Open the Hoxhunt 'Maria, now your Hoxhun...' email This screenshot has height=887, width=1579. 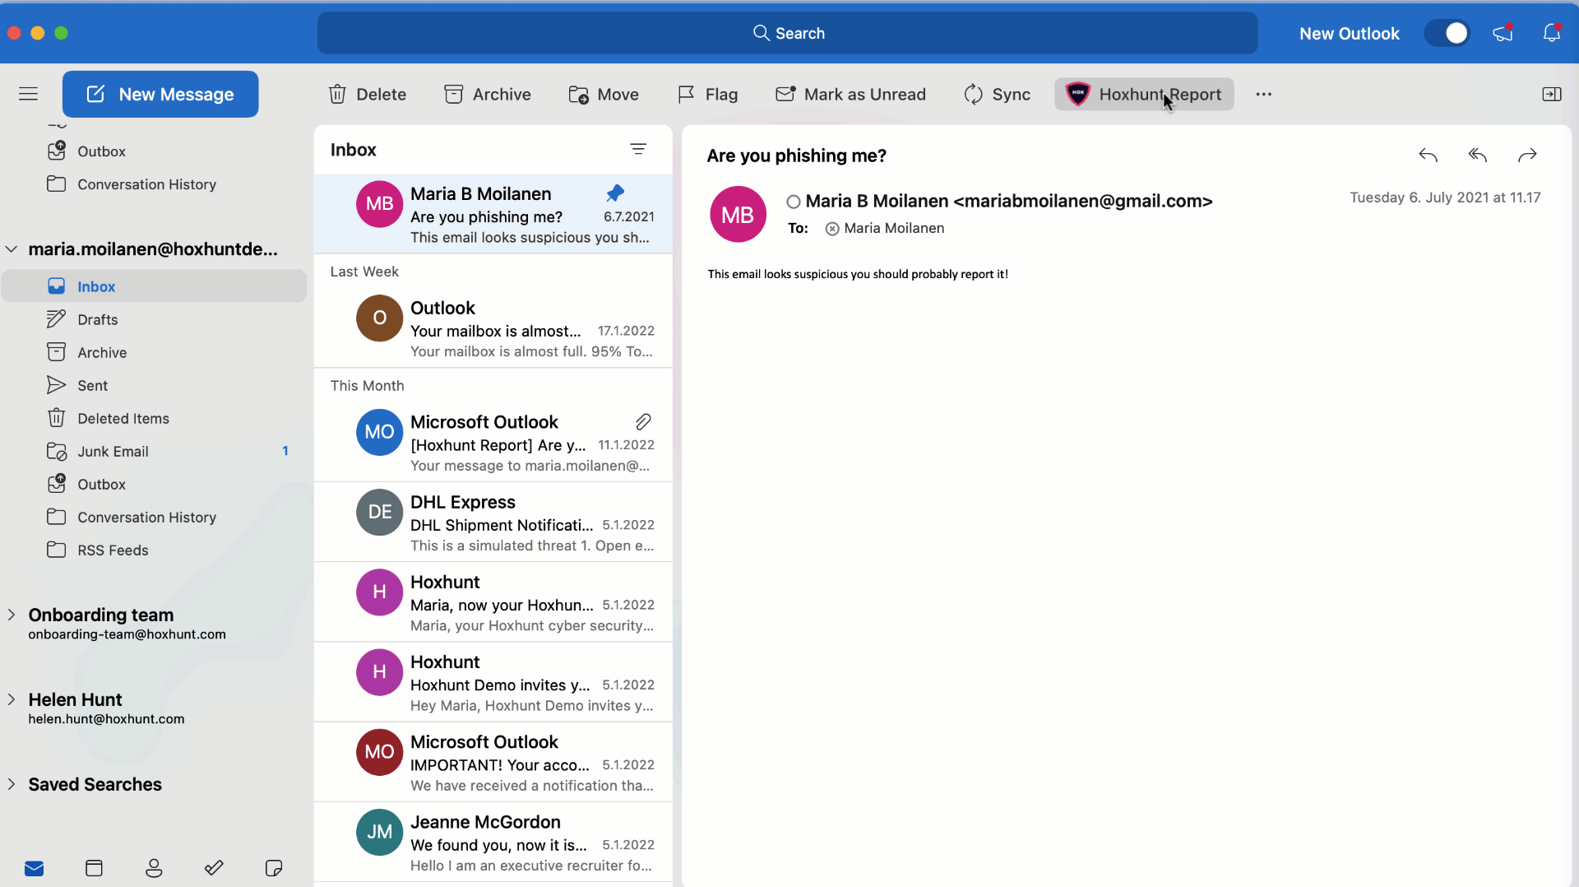(x=493, y=602)
